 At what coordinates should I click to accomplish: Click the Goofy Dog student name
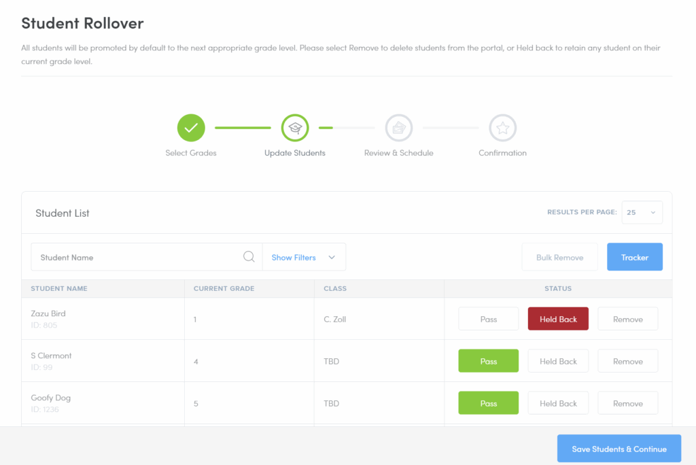[x=50, y=398]
